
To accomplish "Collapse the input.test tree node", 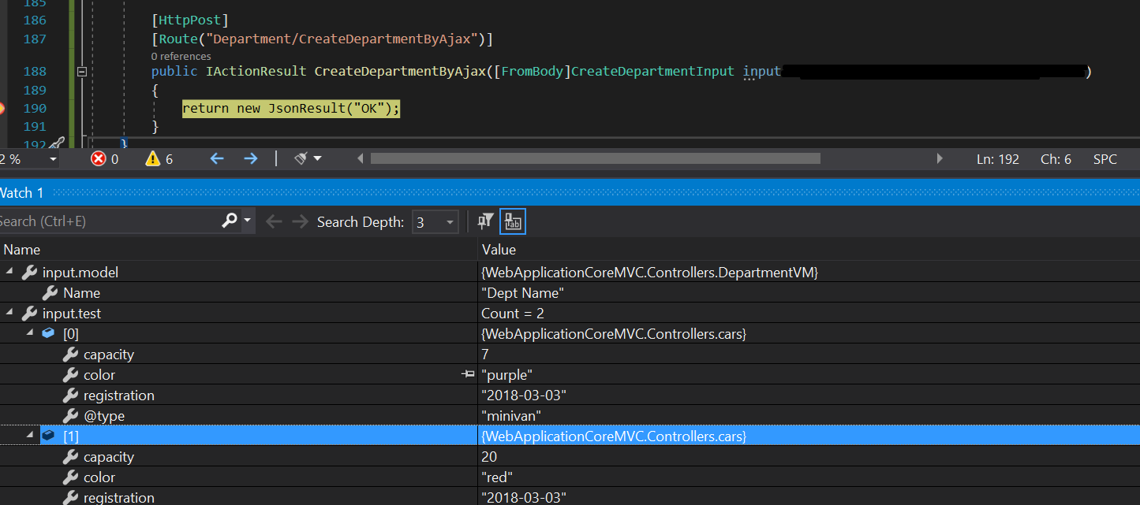I will tap(9, 313).
